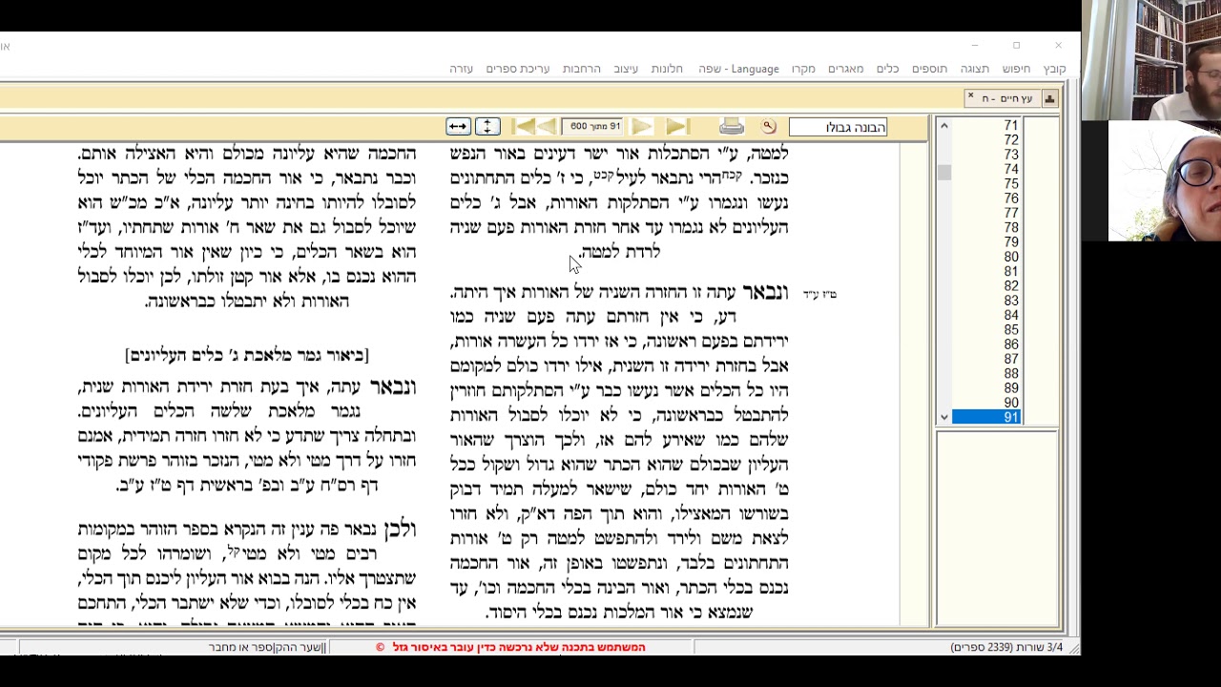The width and height of the screenshot is (1221, 687).
Task: Select page 88 in the list
Action: [x=986, y=373]
